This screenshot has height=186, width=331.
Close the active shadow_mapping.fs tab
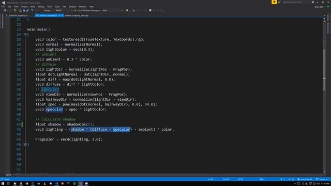[x=62, y=16]
